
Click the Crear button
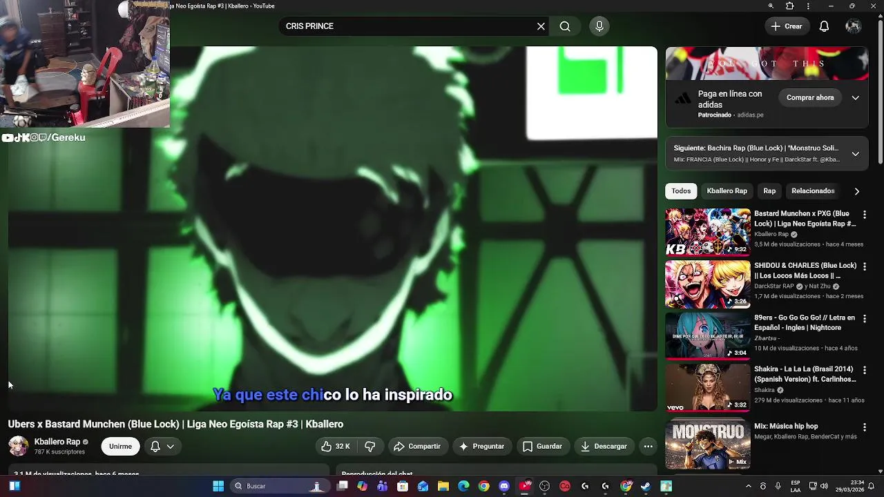787,26
